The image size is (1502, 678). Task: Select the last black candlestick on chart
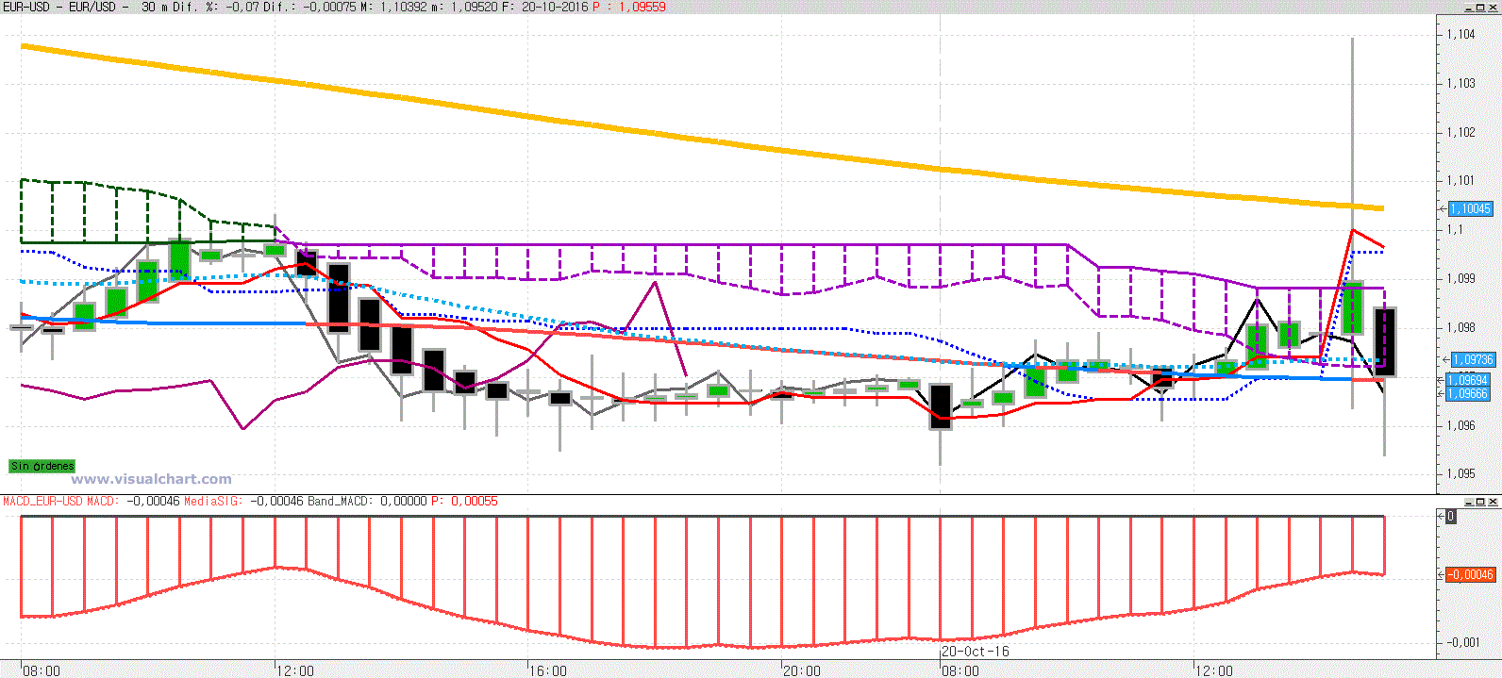[x=1384, y=341]
